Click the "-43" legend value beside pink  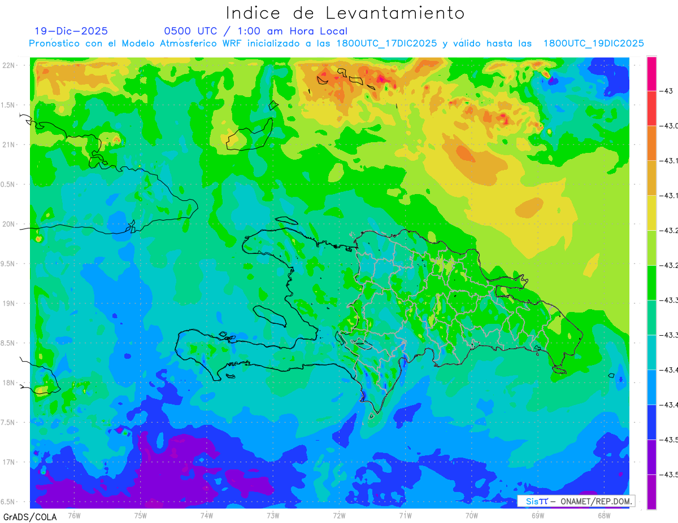[667, 90]
